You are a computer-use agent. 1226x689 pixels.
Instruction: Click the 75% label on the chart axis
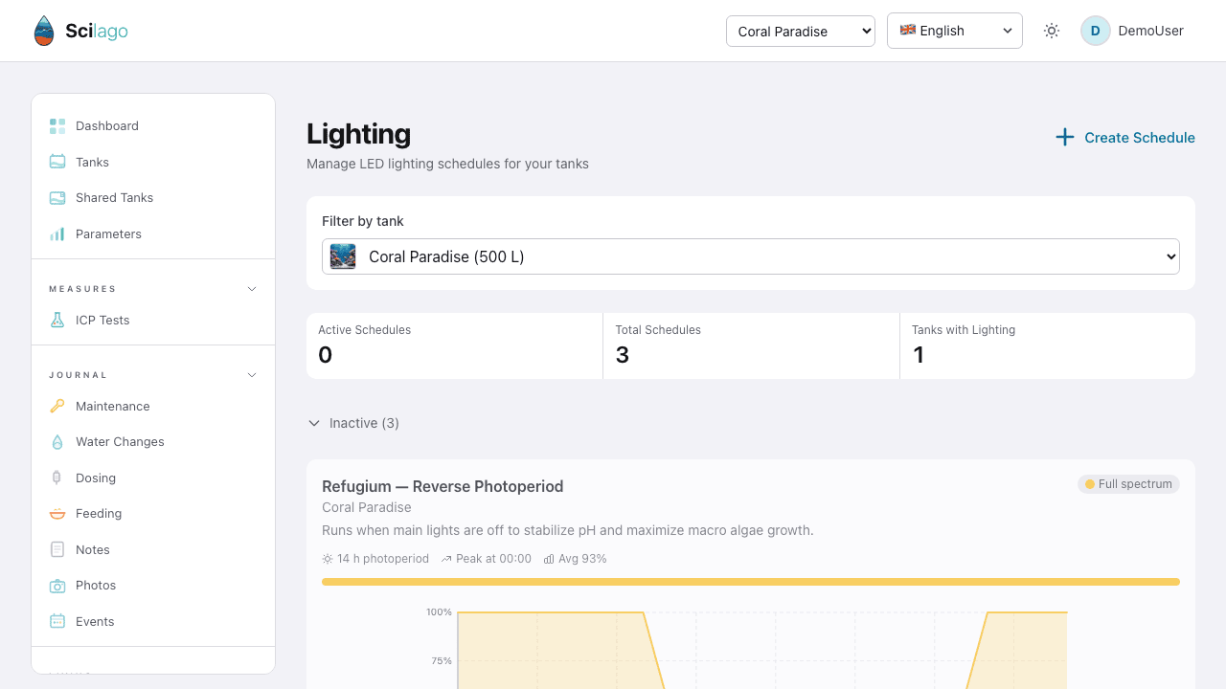click(x=442, y=660)
